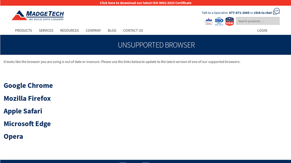The height and width of the screenshot is (163, 291).
Task: Click the 'click to chat' link
Action: tap(263, 13)
